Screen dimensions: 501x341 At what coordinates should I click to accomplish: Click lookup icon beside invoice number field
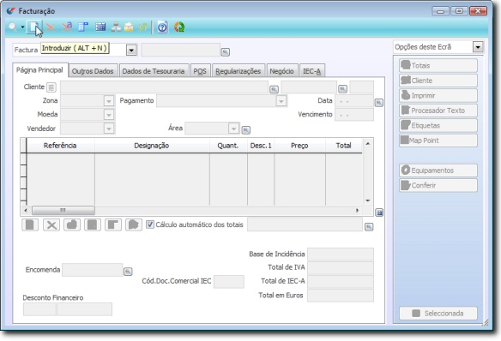point(226,52)
